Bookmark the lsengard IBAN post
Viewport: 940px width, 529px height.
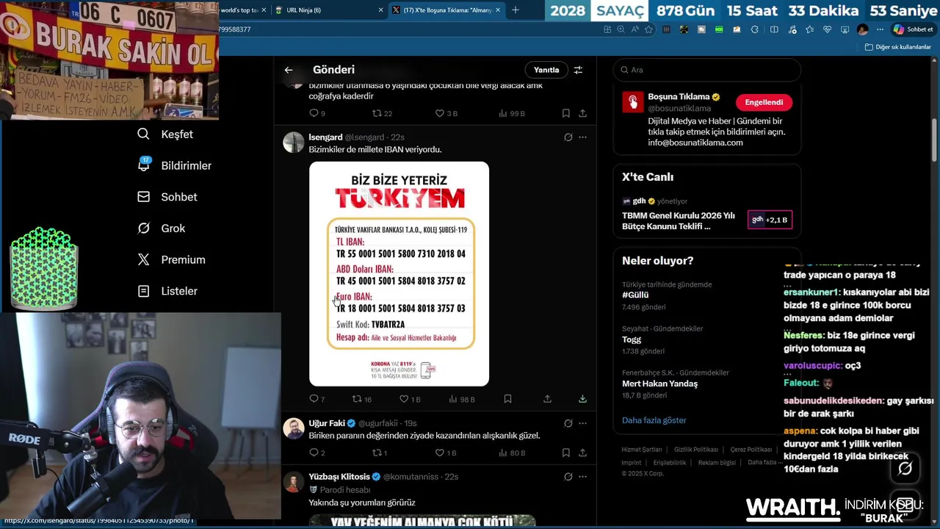click(507, 399)
